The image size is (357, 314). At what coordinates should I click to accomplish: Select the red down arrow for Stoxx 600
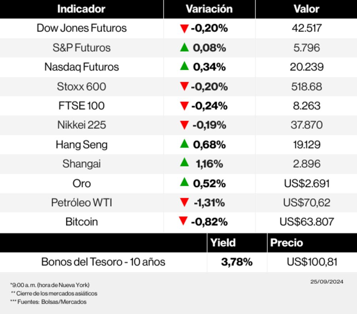coord(184,87)
